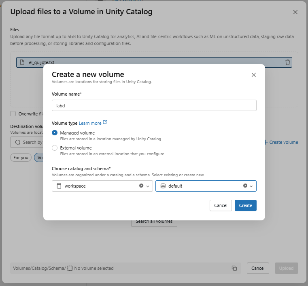This screenshot has width=308, height=286.
Task: Select the Managed volume radio button
Action: (x=55, y=133)
